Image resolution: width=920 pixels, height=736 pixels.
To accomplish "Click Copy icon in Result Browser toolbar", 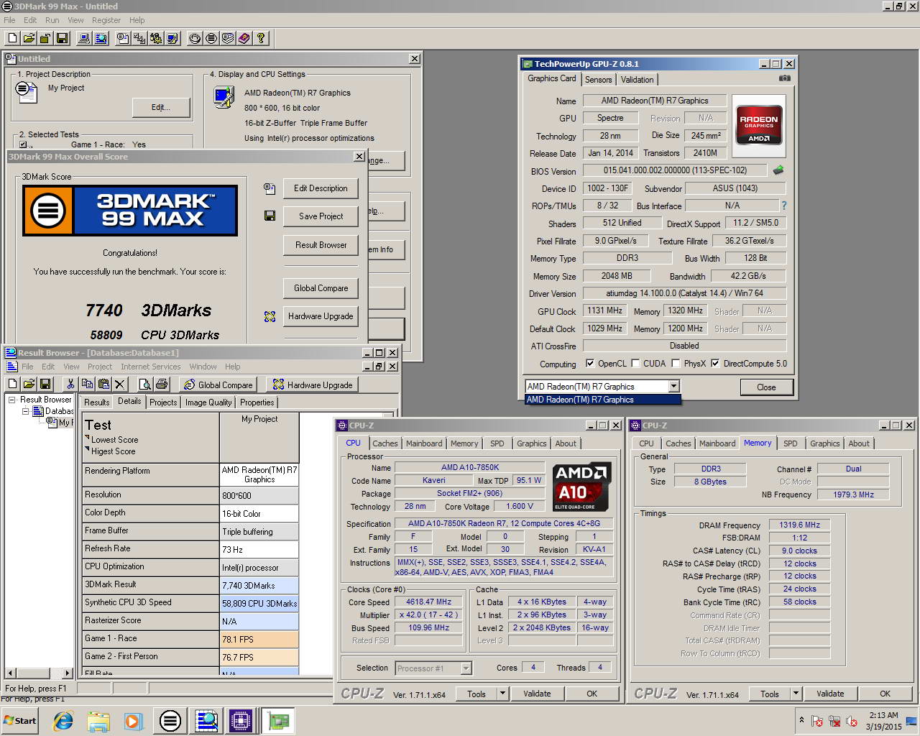I will (x=87, y=385).
